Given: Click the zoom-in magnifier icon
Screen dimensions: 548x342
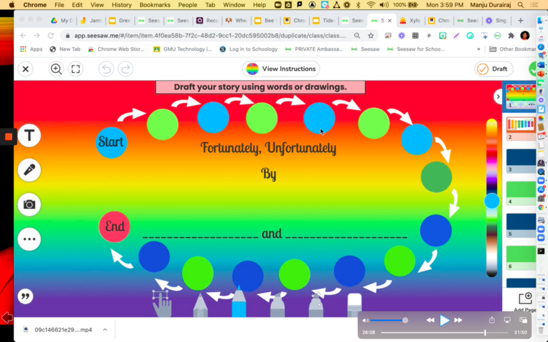Looking at the screenshot, I should pos(56,69).
